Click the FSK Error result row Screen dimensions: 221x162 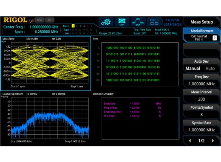click(132, 116)
